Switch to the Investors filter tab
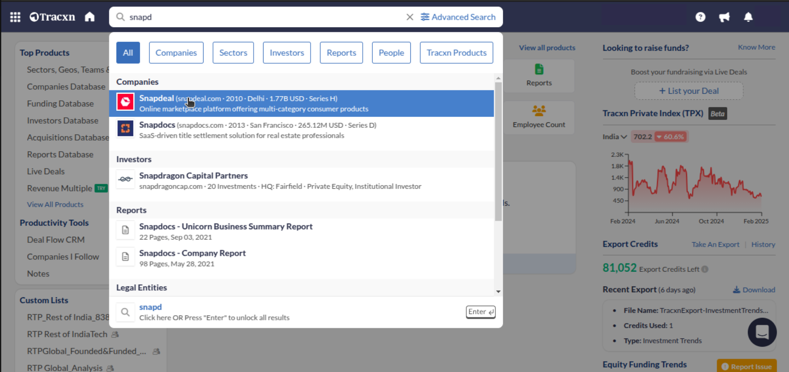The height and width of the screenshot is (372, 789). [x=287, y=53]
